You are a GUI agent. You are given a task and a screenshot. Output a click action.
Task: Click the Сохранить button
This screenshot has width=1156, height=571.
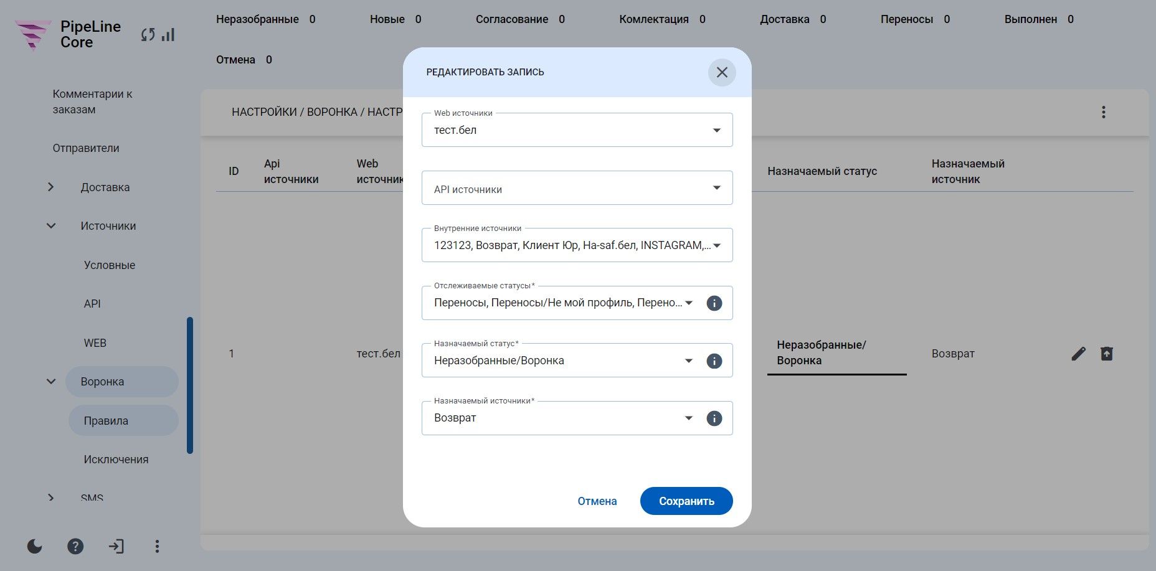(x=686, y=501)
